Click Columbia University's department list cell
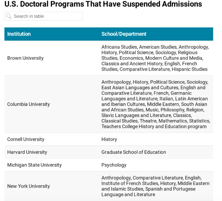The width and height of the screenshot is (222, 201). coord(155,104)
